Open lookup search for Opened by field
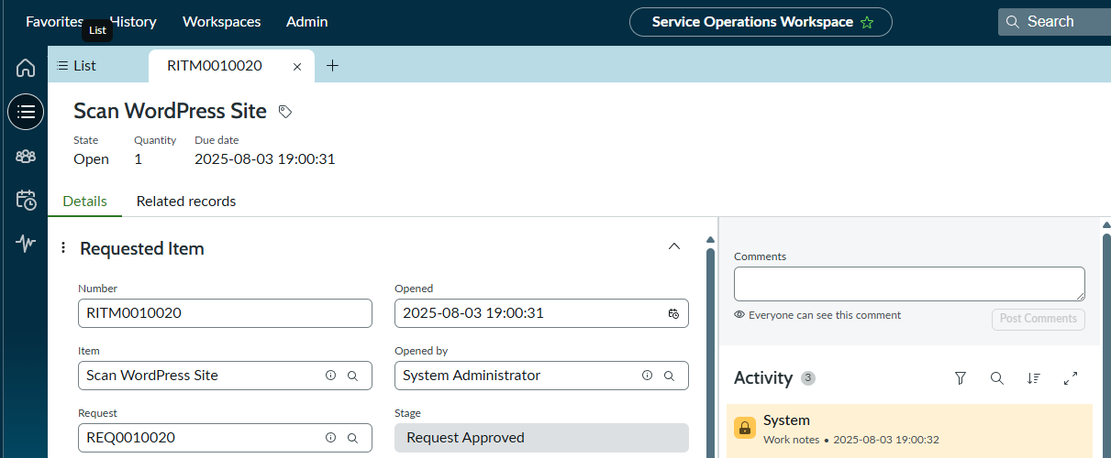This screenshot has height=458, width=1111. tap(669, 376)
